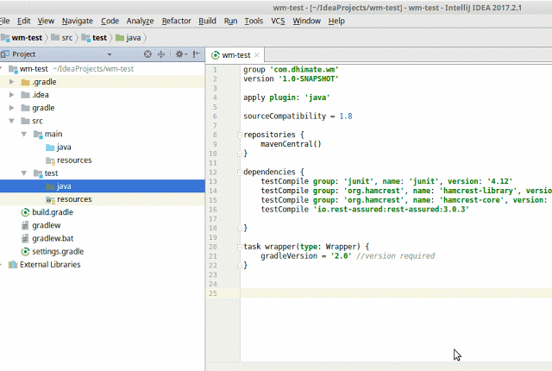The image size is (552, 371).
Task: Select settings.gradle in the project tree
Action: point(58,251)
